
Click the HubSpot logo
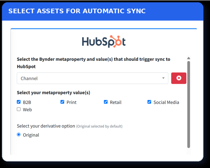pyautogui.click(x=104, y=42)
